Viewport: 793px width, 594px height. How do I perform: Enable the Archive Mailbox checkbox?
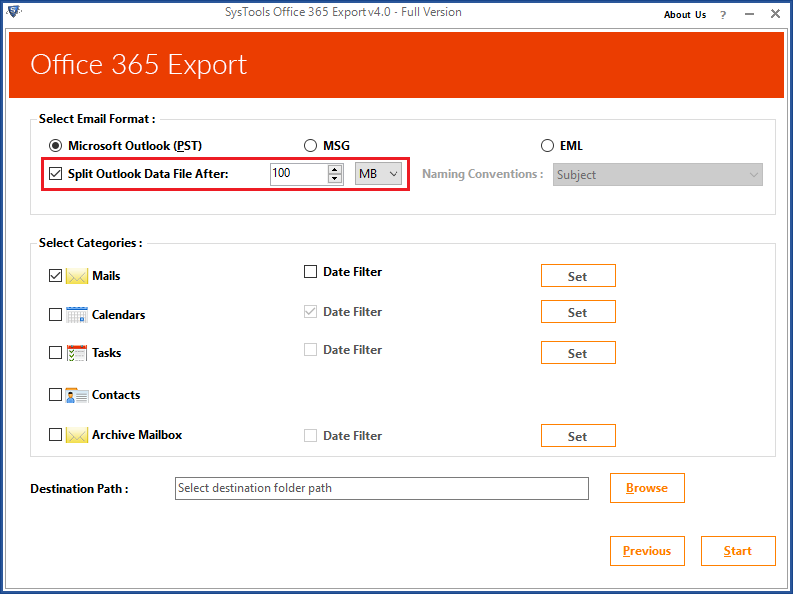pyautogui.click(x=55, y=434)
